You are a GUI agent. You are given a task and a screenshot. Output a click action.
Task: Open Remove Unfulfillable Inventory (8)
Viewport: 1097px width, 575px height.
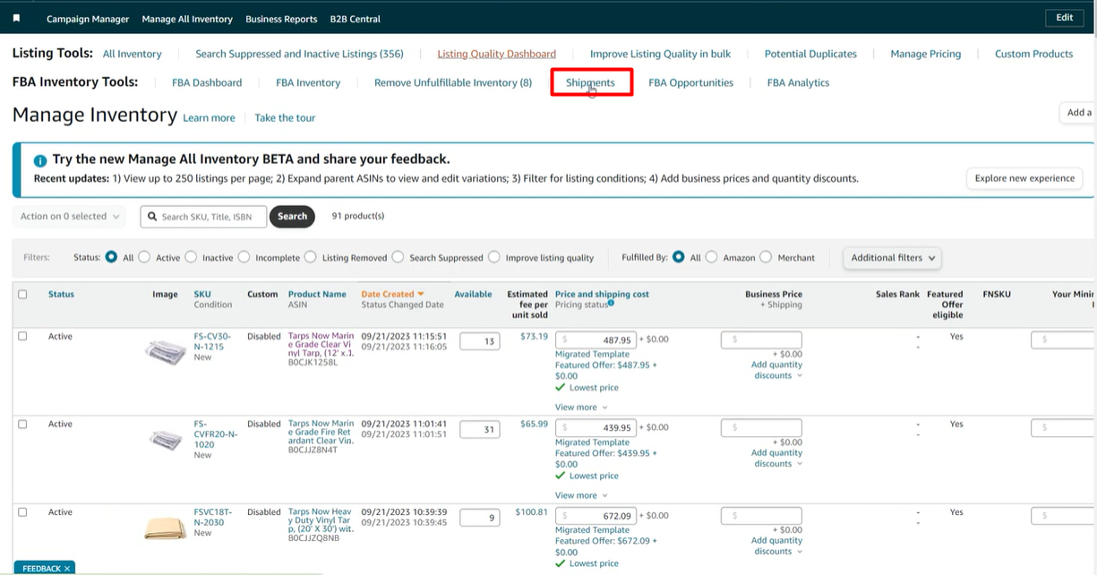pos(453,82)
